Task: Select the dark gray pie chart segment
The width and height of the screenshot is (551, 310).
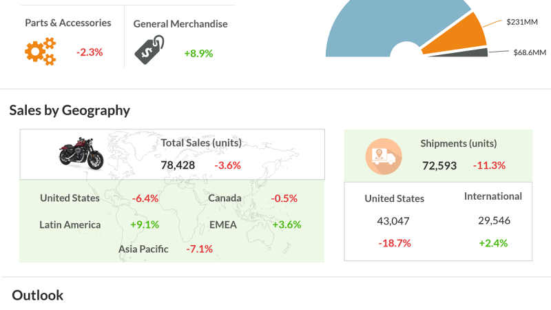Action: coord(468,52)
